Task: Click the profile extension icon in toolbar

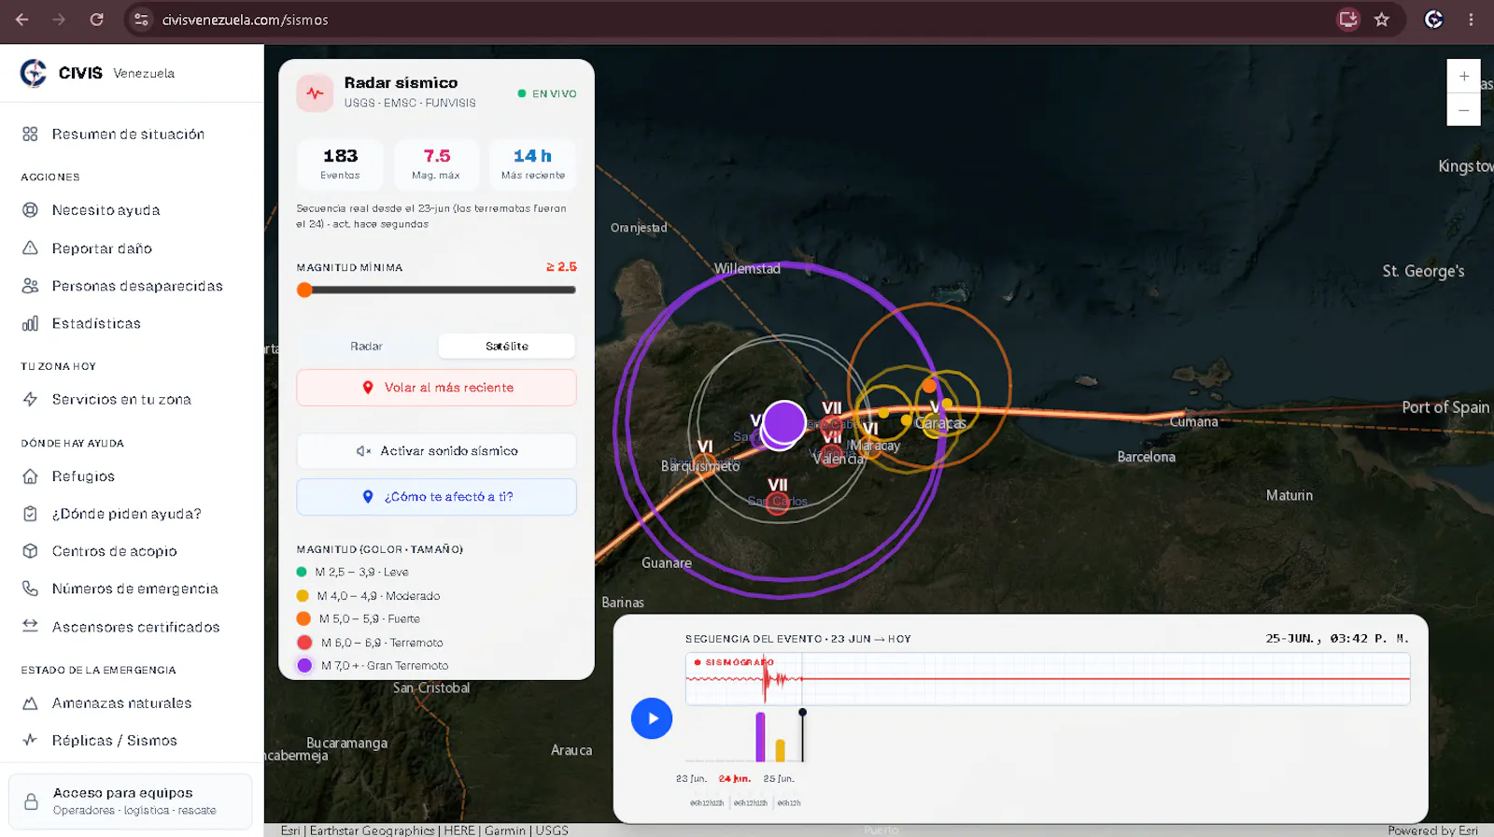Action: coord(1434,20)
